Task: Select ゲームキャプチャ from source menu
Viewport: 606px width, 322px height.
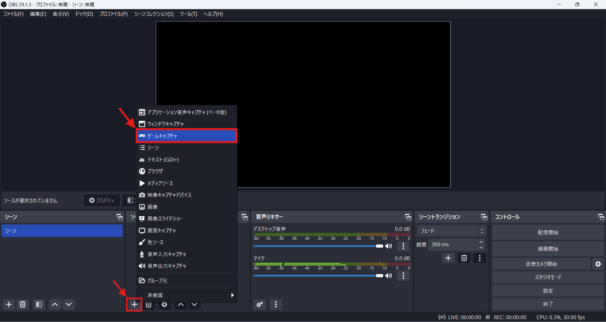Action: 187,136
